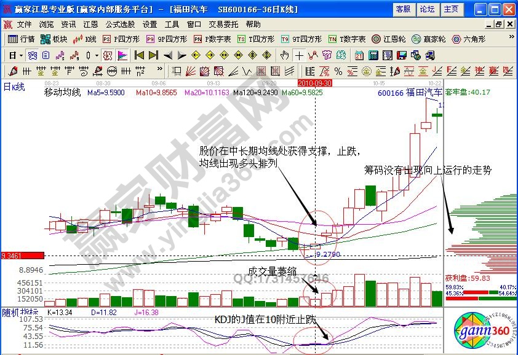Open the 六角形 hexagon chart tool

(x=469, y=39)
